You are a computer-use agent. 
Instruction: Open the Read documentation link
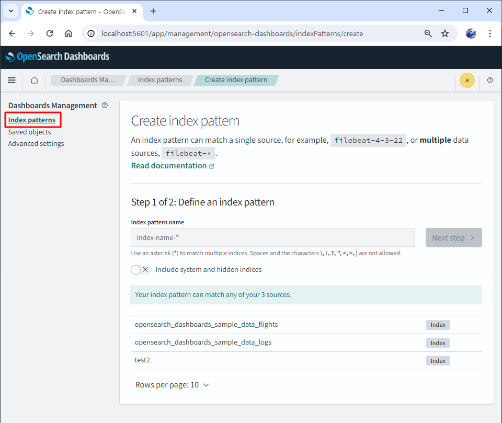point(173,166)
